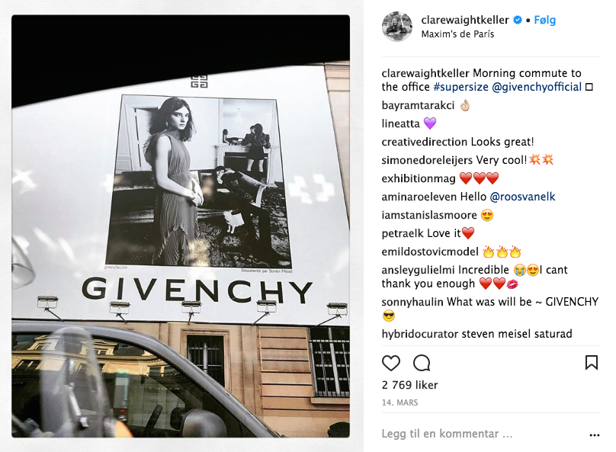
Task: Click the Følg follow button
Action: (x=544, y=20)
